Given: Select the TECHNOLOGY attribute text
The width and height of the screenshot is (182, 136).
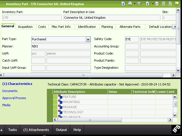Looking at the screenshot, I should click(x=73, y=112).
